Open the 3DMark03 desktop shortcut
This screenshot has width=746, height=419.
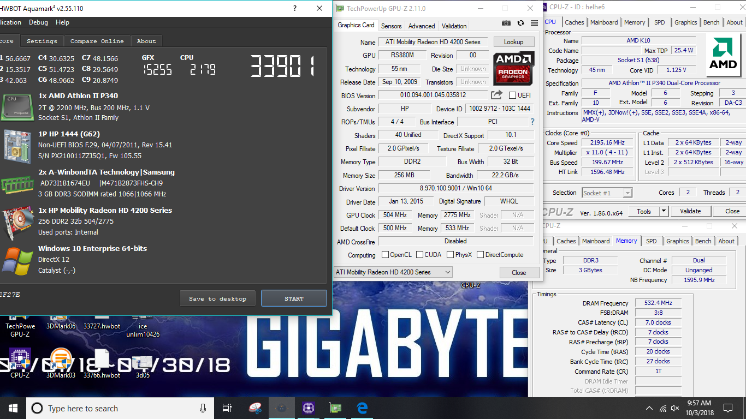click(61, 363)
